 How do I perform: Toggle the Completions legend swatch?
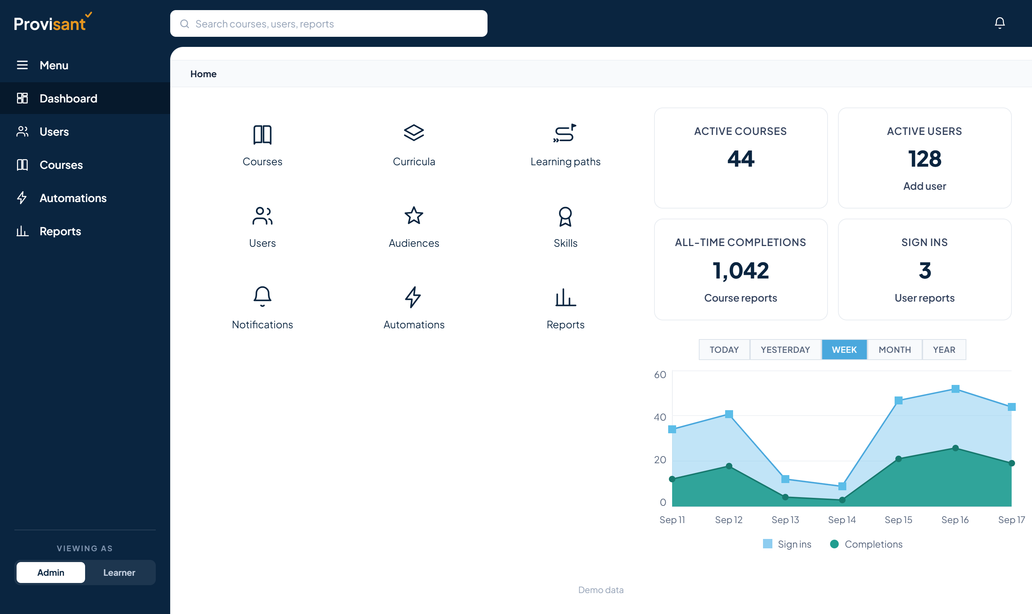[x=834, y=544]
